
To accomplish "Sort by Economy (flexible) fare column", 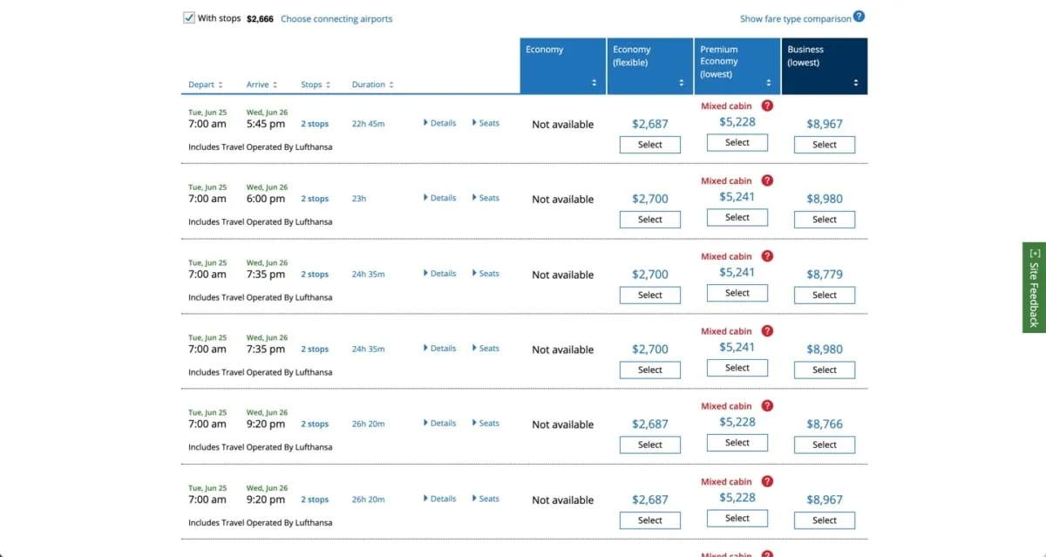I will 682,84.
